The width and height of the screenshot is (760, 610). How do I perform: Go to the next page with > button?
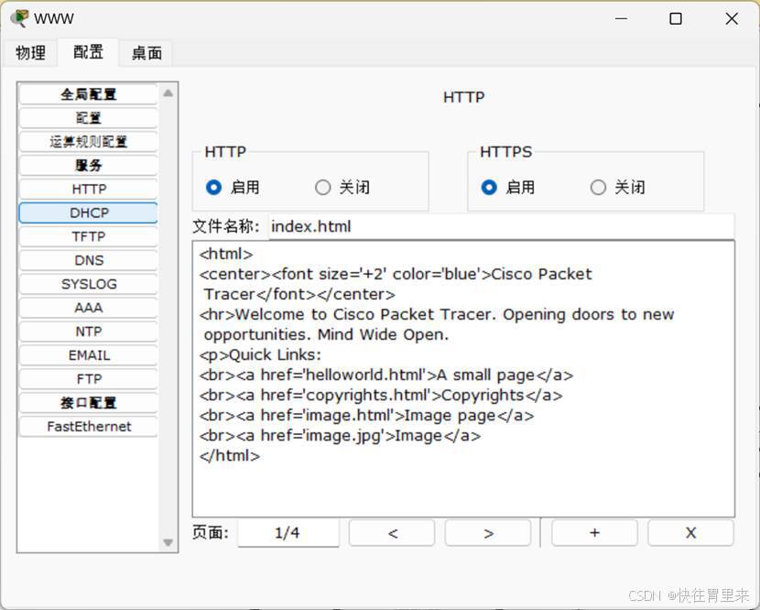click(x=488, y=533)
